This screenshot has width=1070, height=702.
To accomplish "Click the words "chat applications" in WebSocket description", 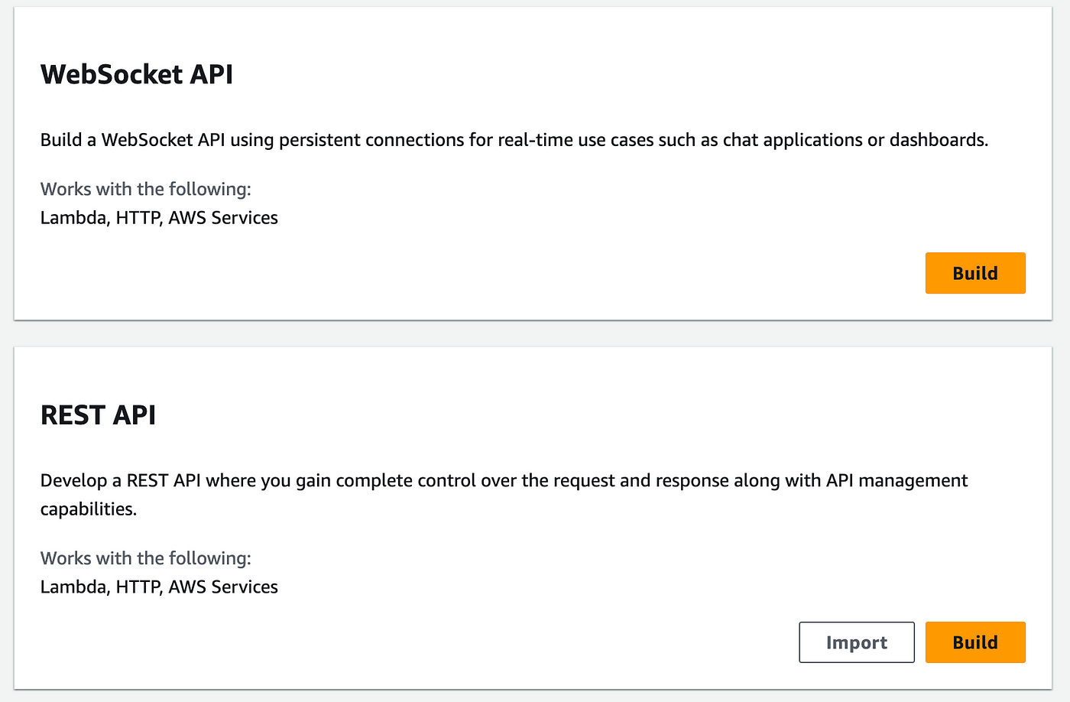I will (x=793, y=140).
